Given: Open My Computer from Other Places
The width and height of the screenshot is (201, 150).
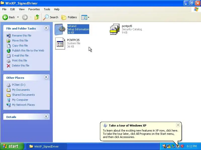Looking at the screenshot, I should coord(20,100).
